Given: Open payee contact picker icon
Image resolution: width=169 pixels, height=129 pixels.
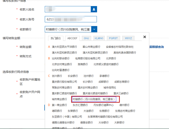Looking at the screenshot, I should tap(94, 9).
